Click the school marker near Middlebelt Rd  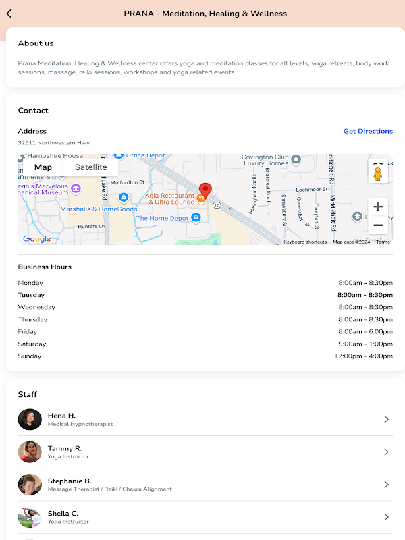pyautogui.click(x=357, y=217)
